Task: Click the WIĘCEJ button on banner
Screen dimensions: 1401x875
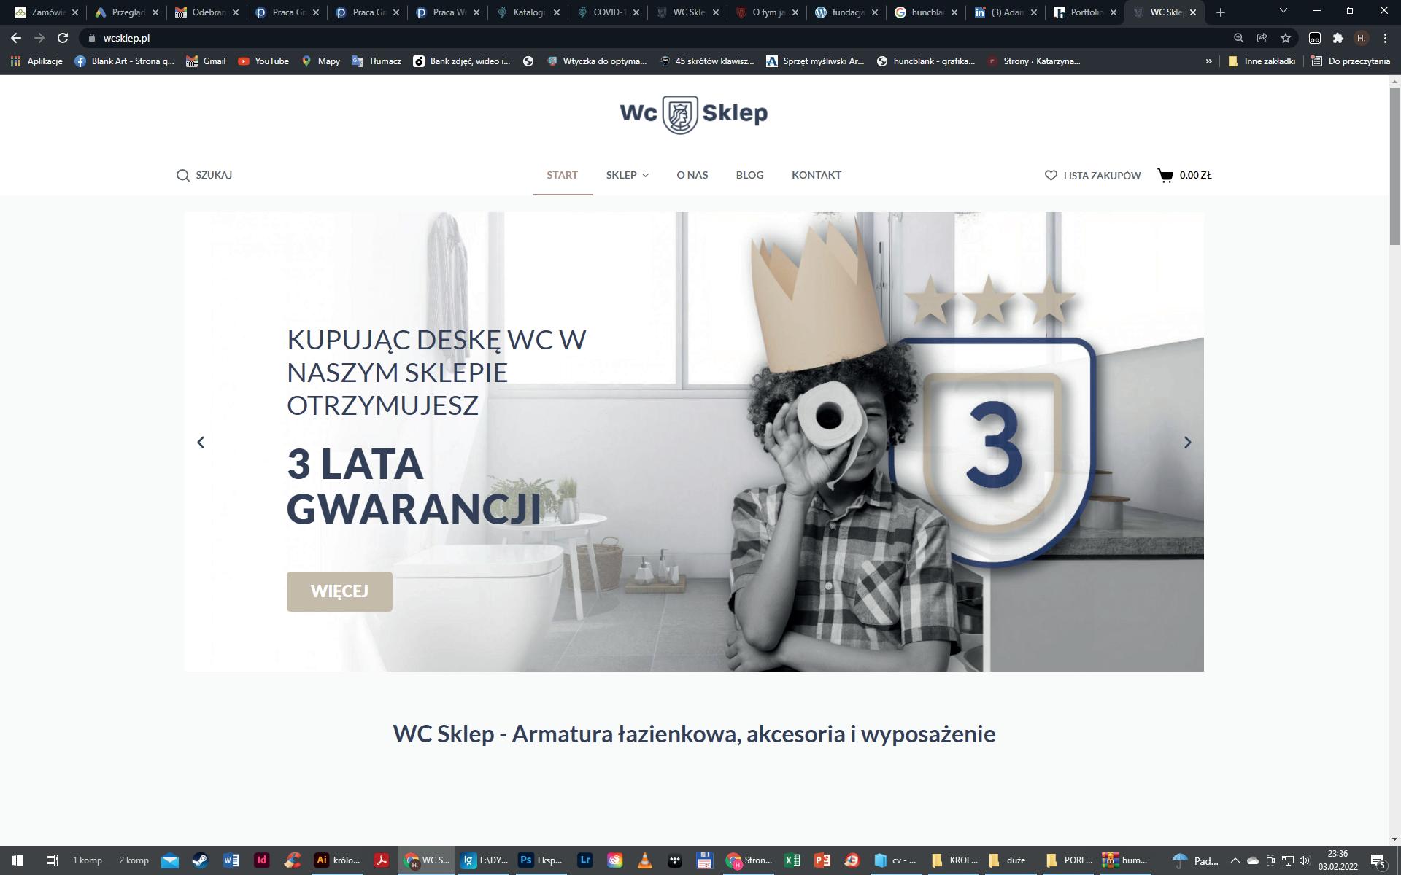Action: (x=339, y=591)
